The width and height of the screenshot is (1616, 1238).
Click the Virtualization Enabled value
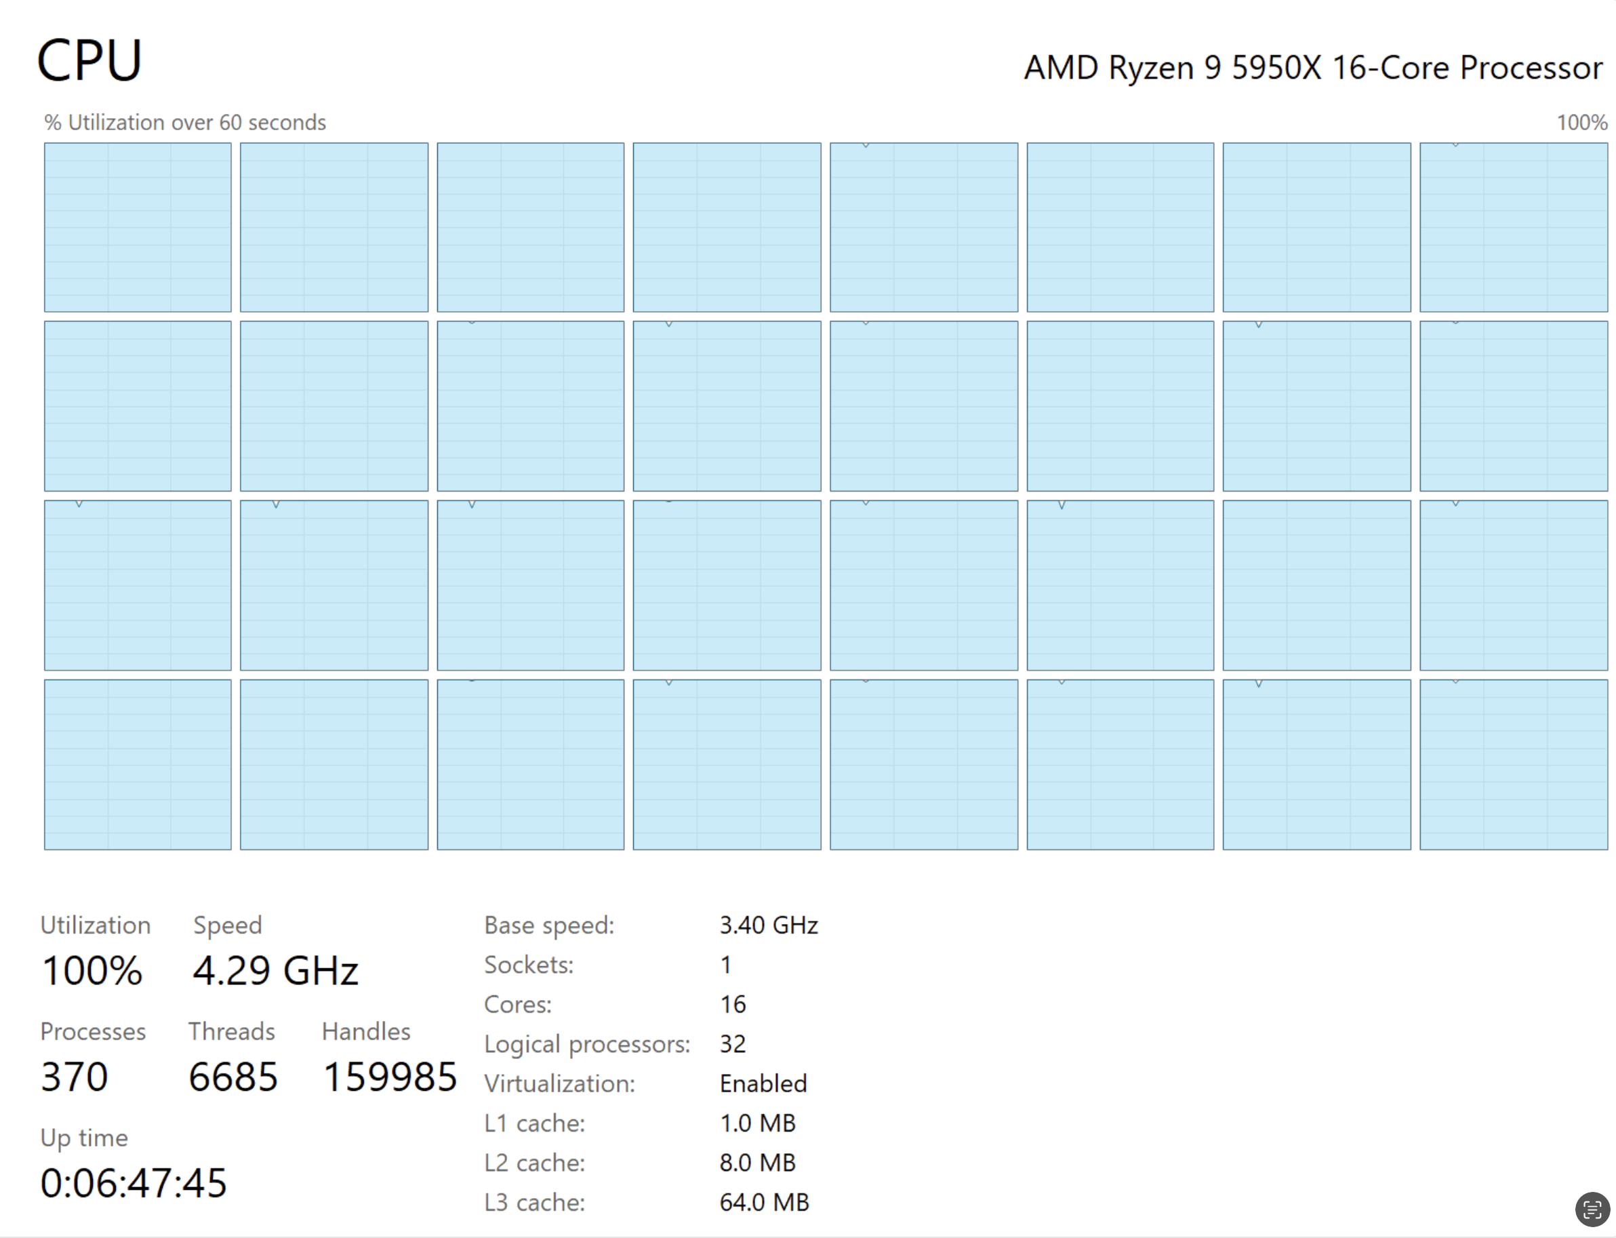[x=763, y=1083]
